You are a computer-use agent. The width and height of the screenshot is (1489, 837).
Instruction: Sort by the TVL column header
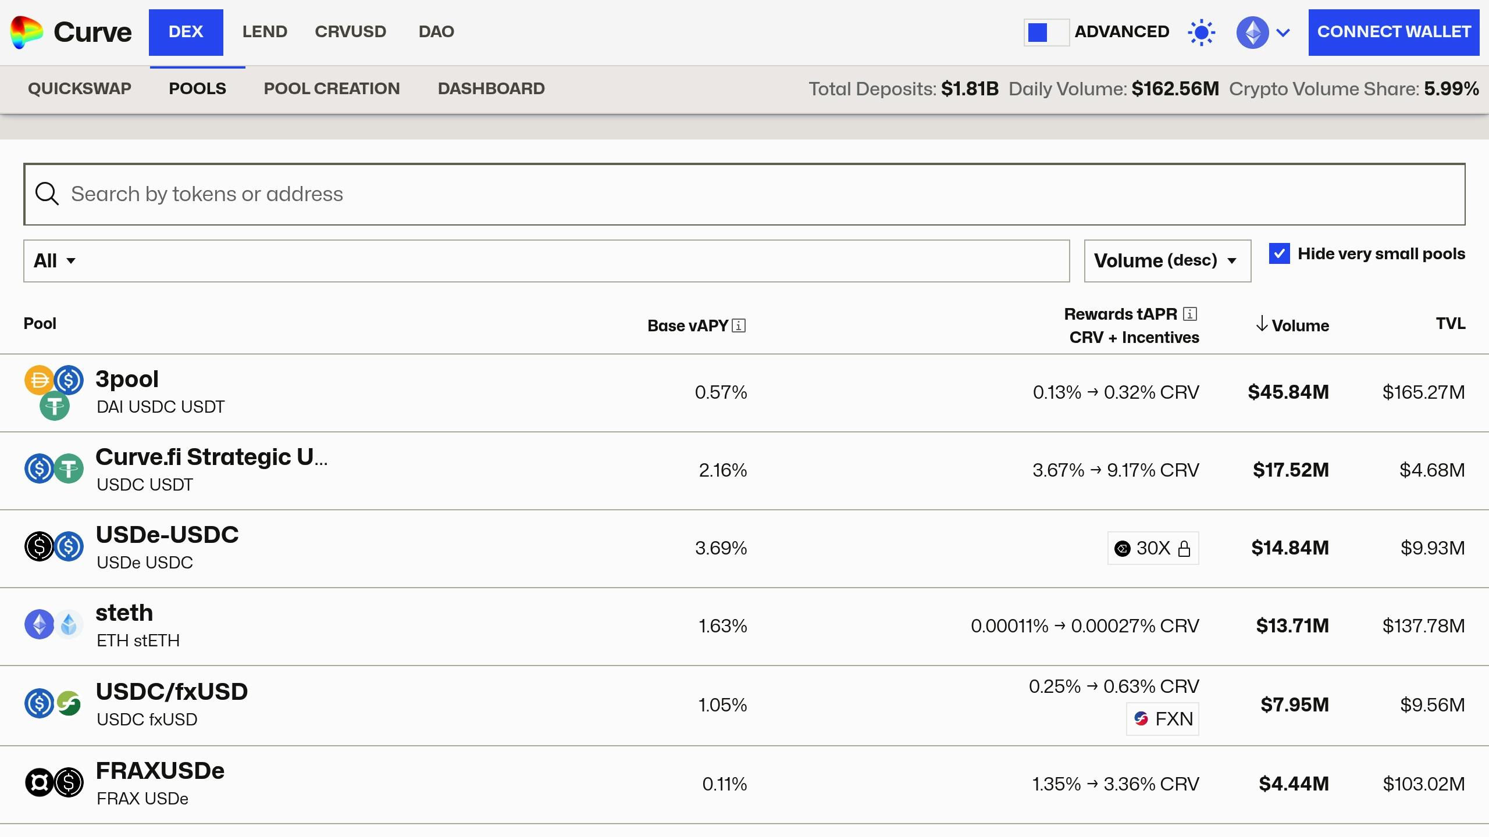click(1451, 323)
